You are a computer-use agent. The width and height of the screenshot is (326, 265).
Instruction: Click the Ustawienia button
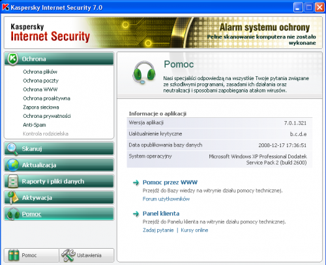click(x=87, y=255)
